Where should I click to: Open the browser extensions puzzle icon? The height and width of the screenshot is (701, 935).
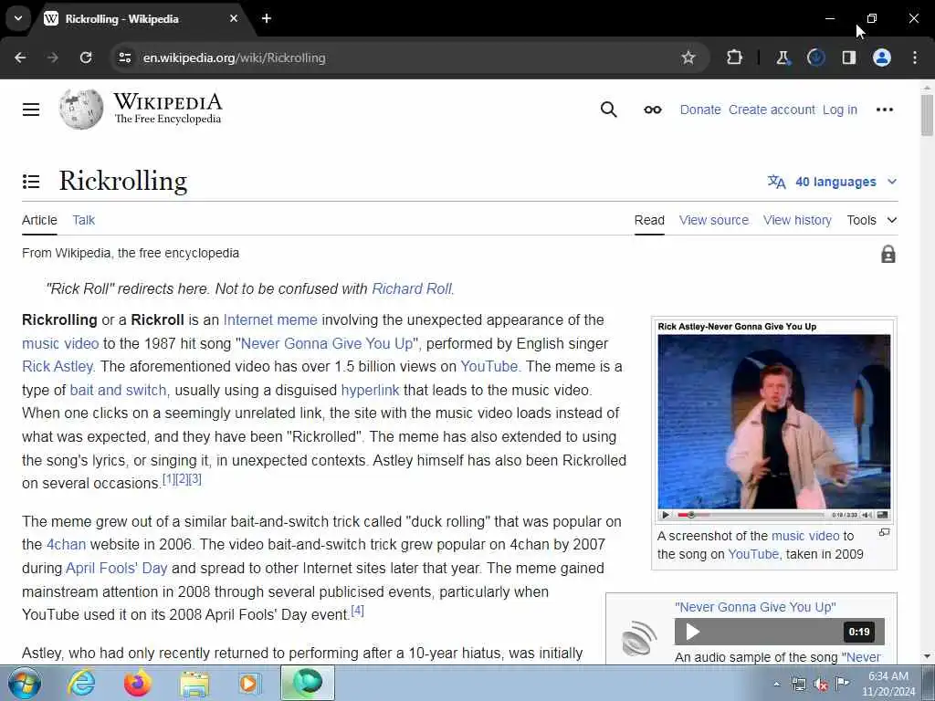coord(735,58)
